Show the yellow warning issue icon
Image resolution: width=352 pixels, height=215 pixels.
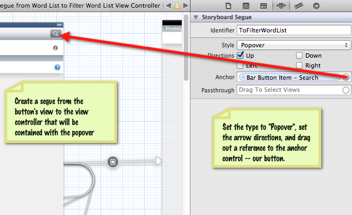click(177, 6)
